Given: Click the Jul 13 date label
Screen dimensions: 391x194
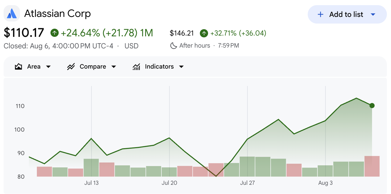Looking at the screenshot, I should (91, 183).
